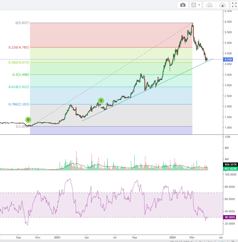Select the 1(1.059) Fibonacci level label
This screenshot has height=242, width=238.
pyautogui.click(x=22, y=127)
